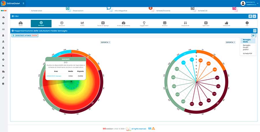Collapse the Filtri panel with arrow button
Viewport: 260px width, 132px height.
pos(255,16)
